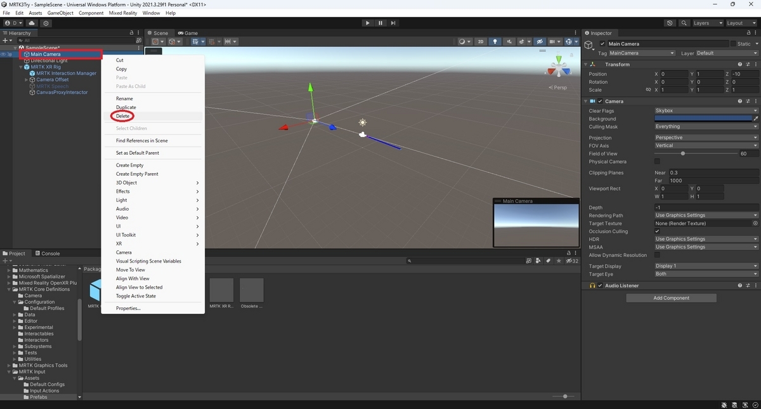Open the Layers dropdown in top toolbar
The height and width of the screenshot is (409, 761).
click(x=708, y=23)
